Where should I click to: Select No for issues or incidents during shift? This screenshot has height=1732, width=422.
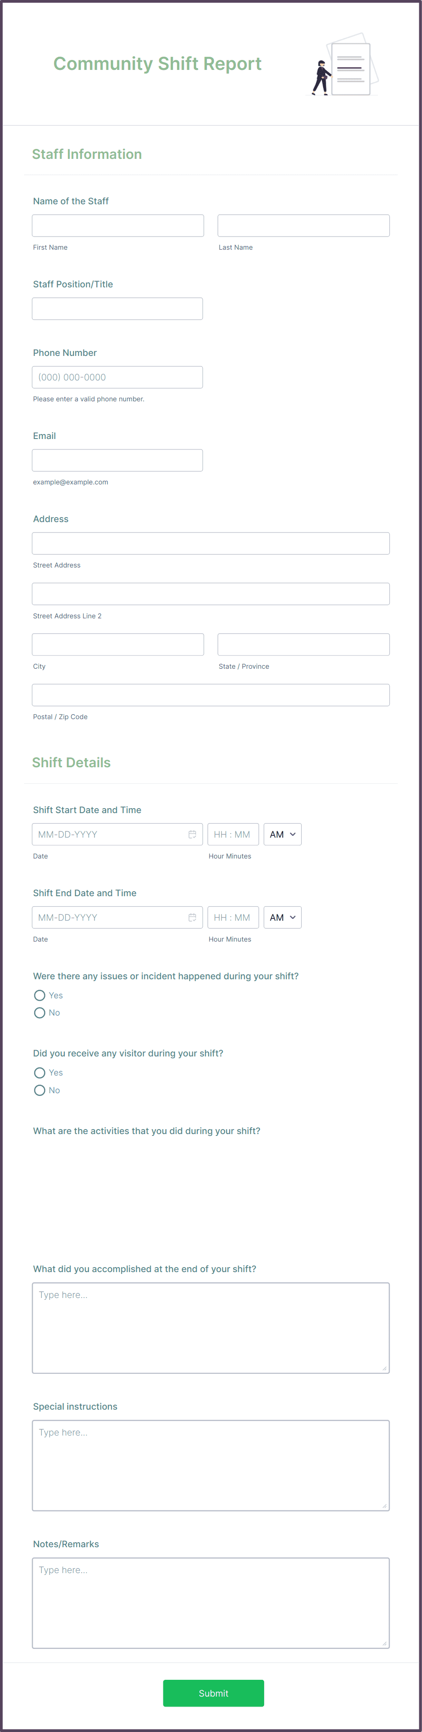(x=39, y=1012)
